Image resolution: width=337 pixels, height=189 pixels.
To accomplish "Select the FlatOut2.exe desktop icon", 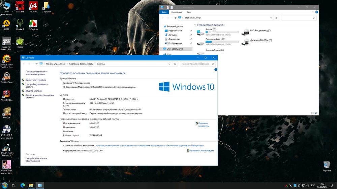I will pyautogui.click(x=6, y=78).
